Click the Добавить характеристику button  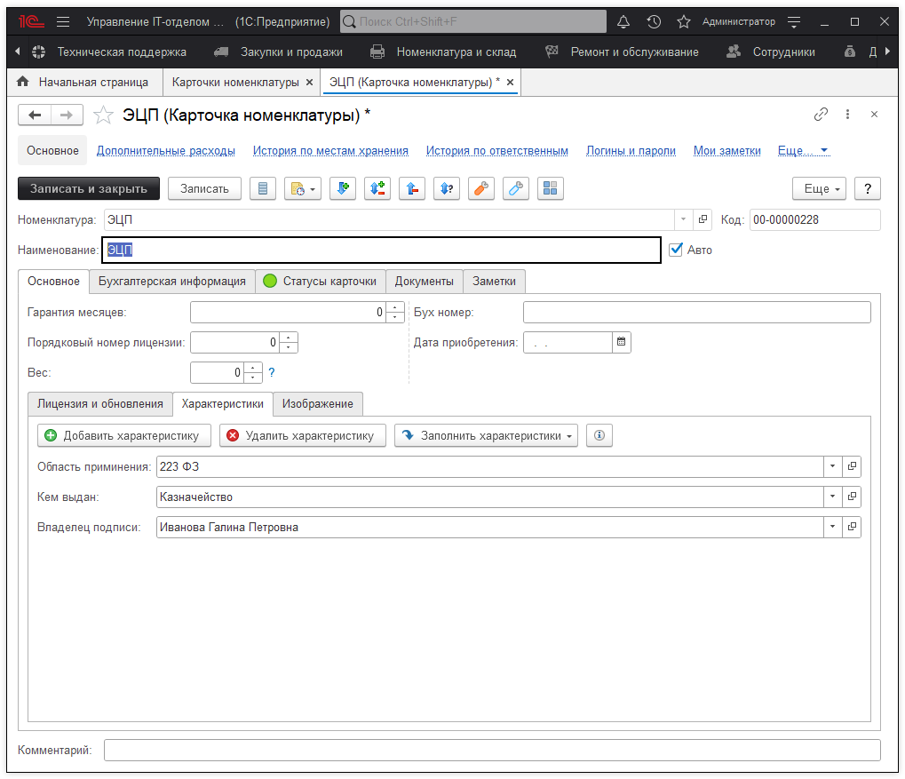pyautogui.click(x=124, y=435)
